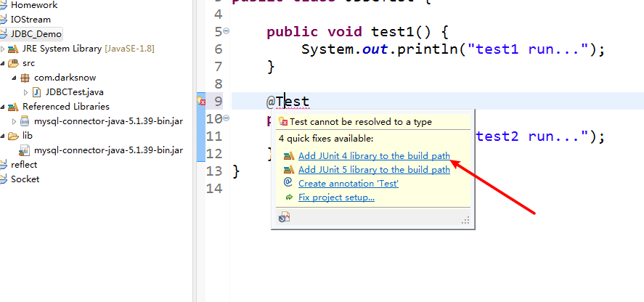Screen dimensions: 644x302
Task: Click the closing brace on line 13
Action: point(236,171)
